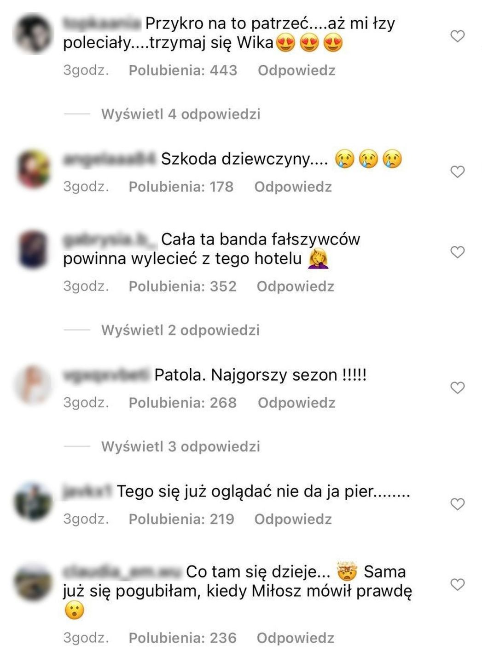Reply to the 'trzymaj się Wika' comment
The image size is (482, 662).
click(296, 70)
